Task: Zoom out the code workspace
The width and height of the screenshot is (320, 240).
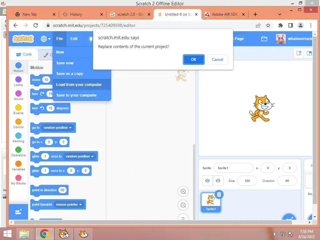Action: [183, 205]
